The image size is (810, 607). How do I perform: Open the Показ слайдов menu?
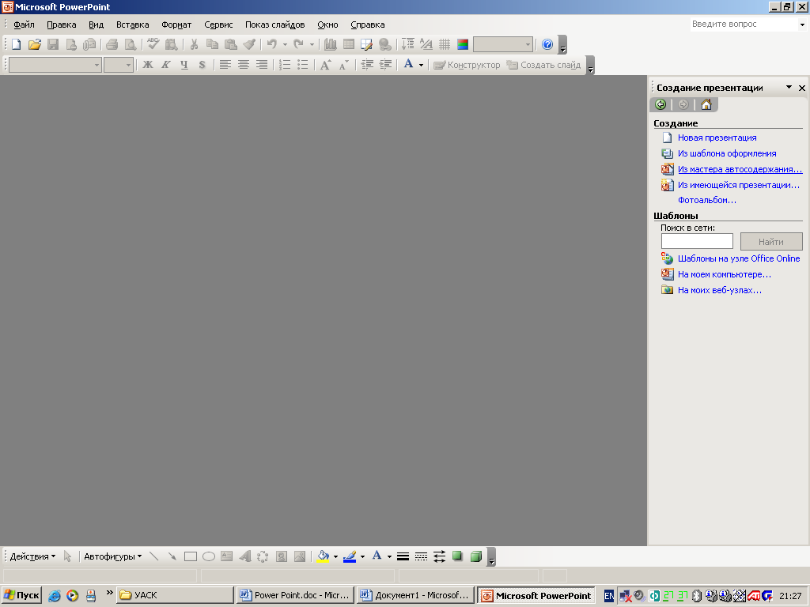(274, 25)
